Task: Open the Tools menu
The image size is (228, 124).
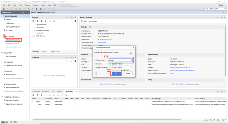Action: click(x=20, y=5)
